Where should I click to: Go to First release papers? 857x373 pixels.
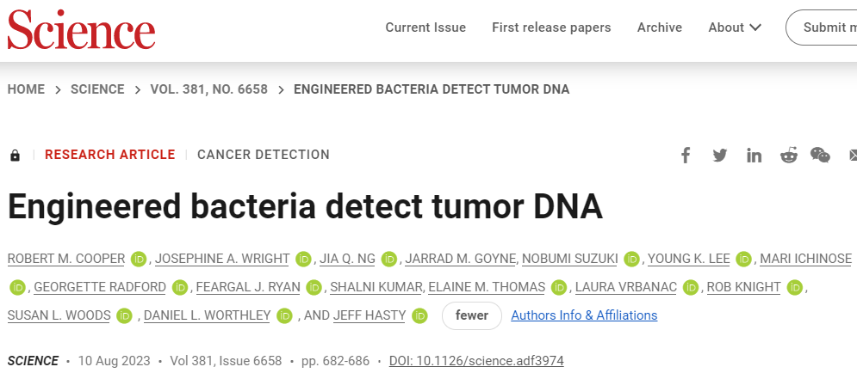(551, 28)
